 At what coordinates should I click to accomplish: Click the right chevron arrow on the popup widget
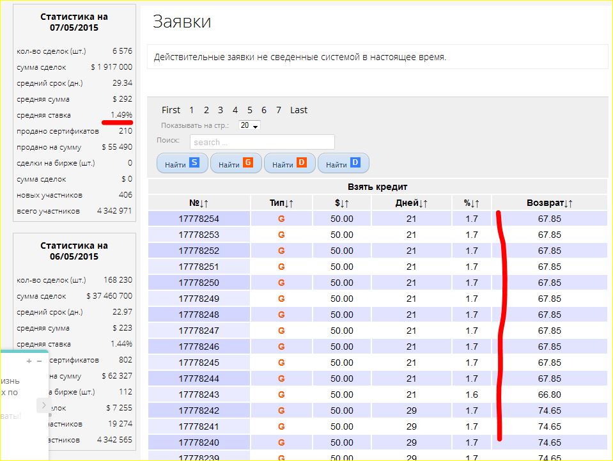pyautogui.click(x=43, y=405)
